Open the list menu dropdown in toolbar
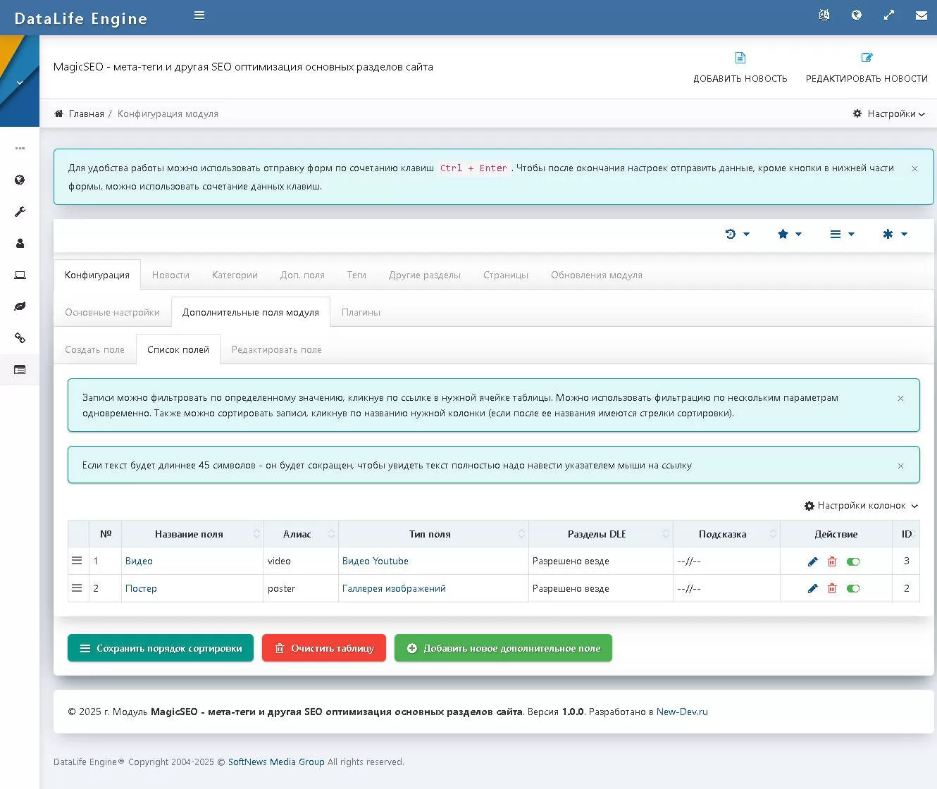937x789 pixels. point(842,234)
